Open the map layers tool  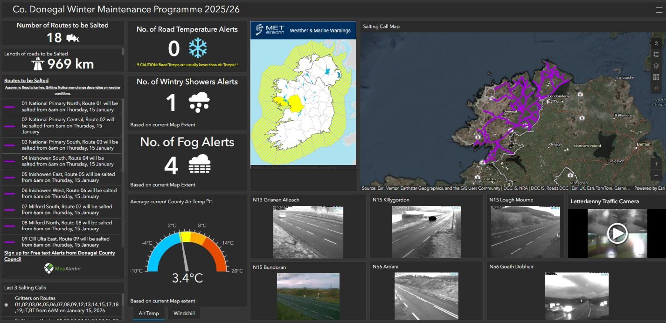point(656,66)
